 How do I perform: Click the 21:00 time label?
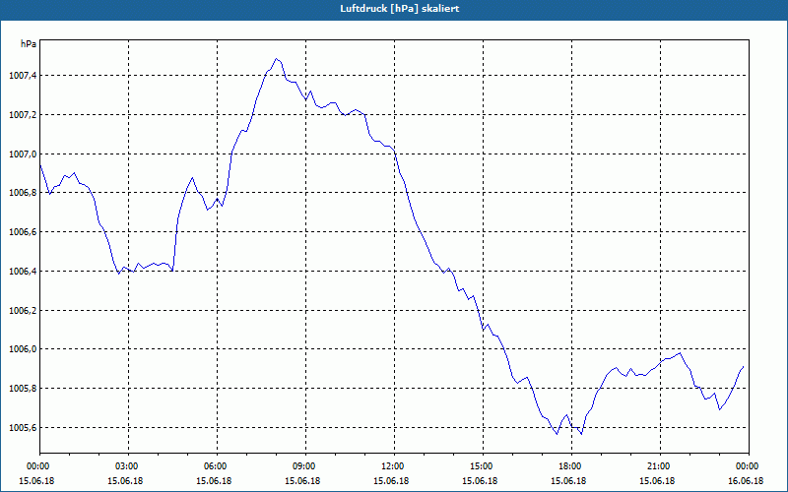(x=659, y=466)
